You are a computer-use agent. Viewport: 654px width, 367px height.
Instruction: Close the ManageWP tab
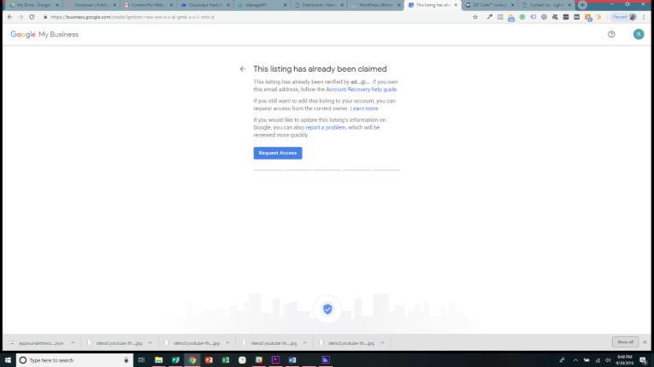[x=286, y=5]
